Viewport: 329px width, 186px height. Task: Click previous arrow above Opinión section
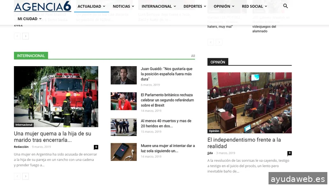(x=211, y=42)
